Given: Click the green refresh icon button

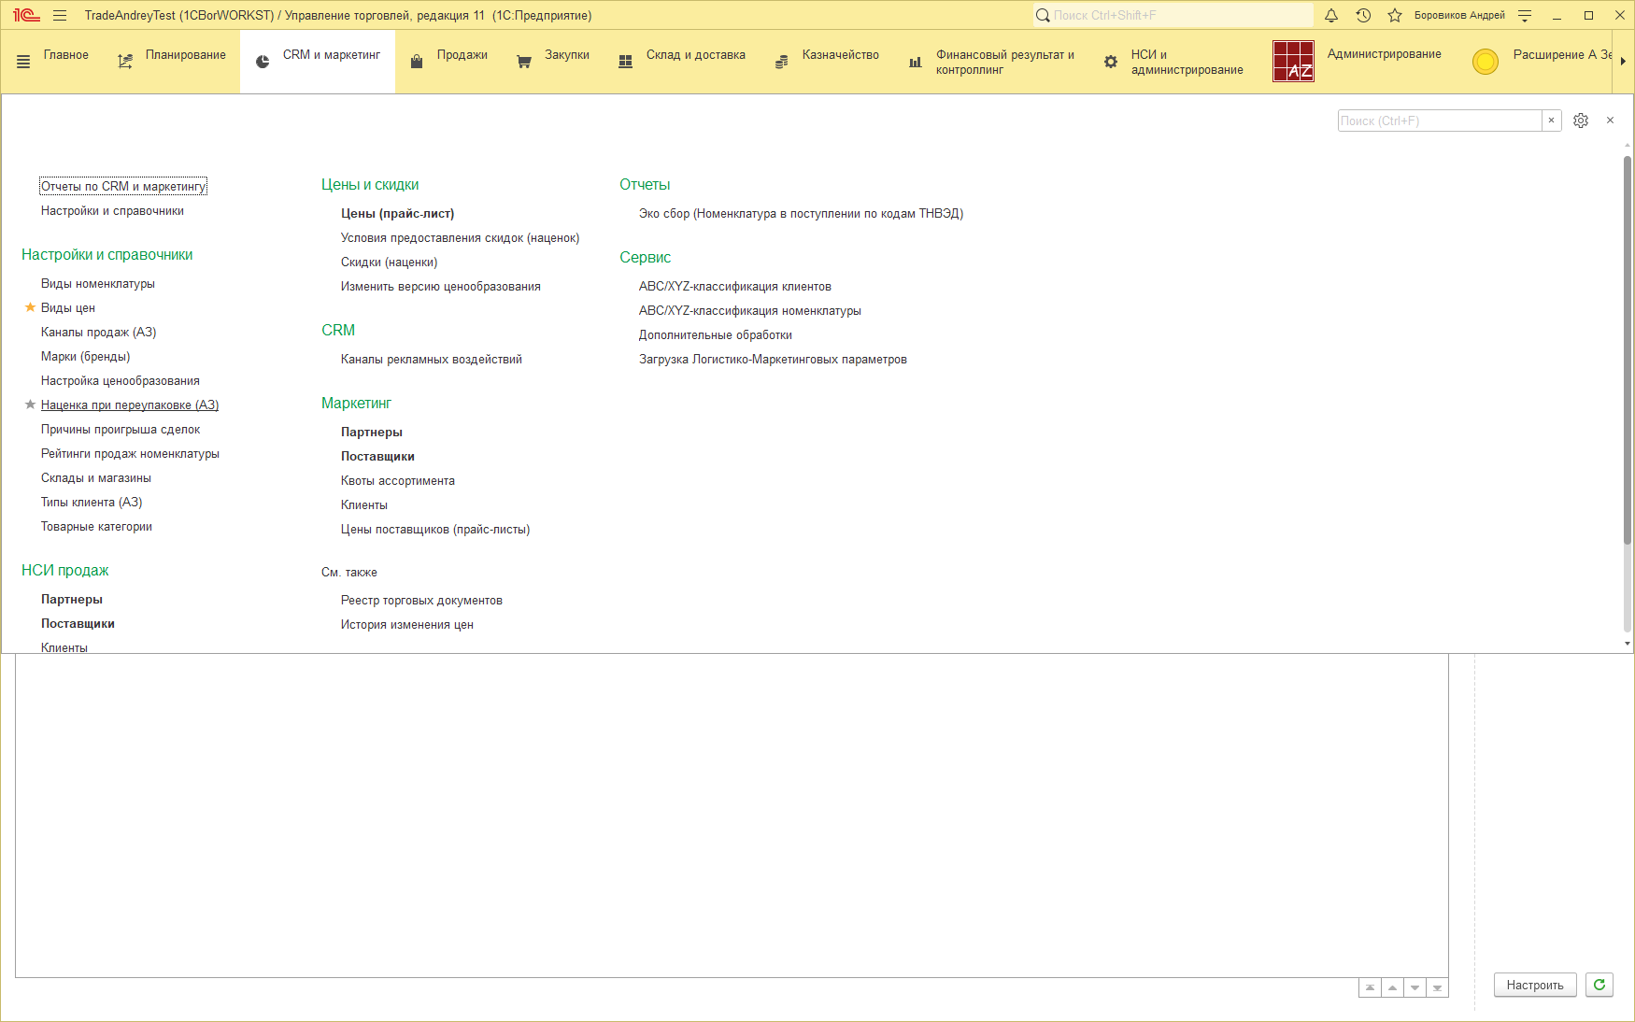Looking at the screenshot, I should tap(1599, 985).
